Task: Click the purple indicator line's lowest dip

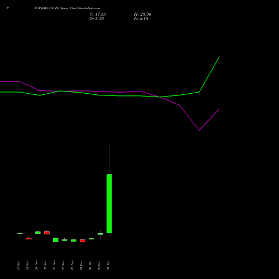Action: 199,130
